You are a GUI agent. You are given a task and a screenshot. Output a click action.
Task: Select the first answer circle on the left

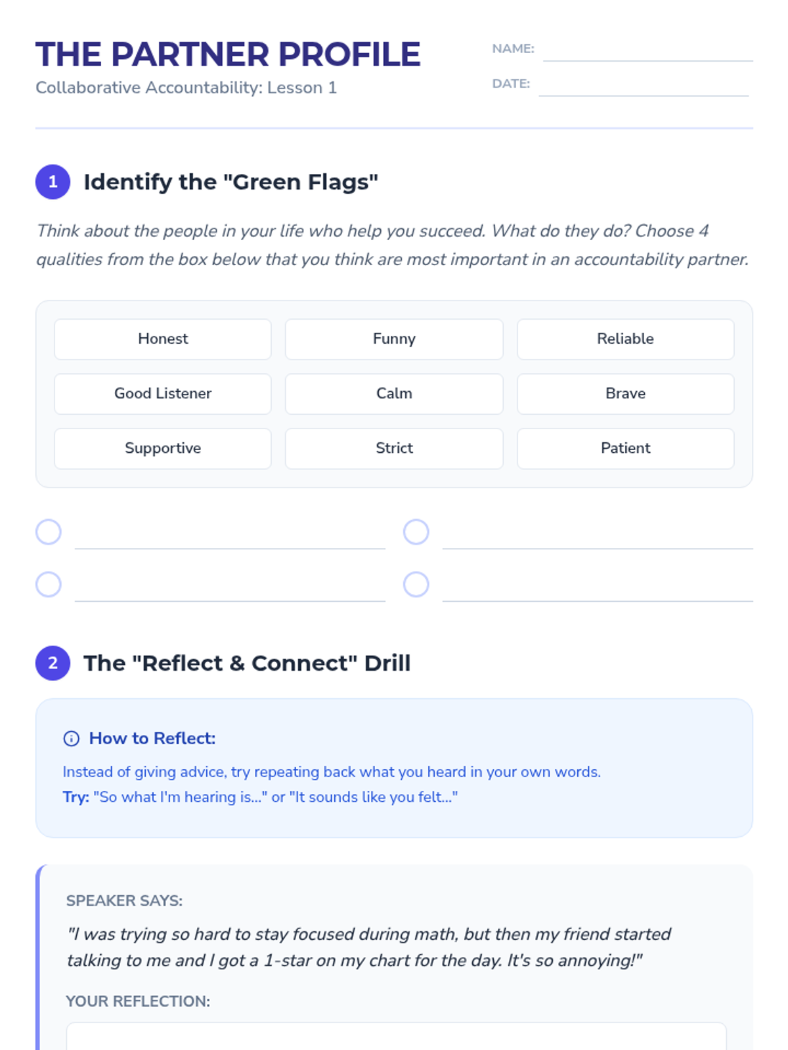49,532
